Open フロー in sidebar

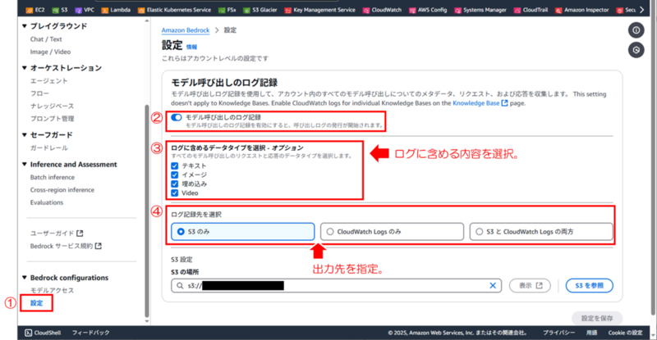(x=39, y=93)
